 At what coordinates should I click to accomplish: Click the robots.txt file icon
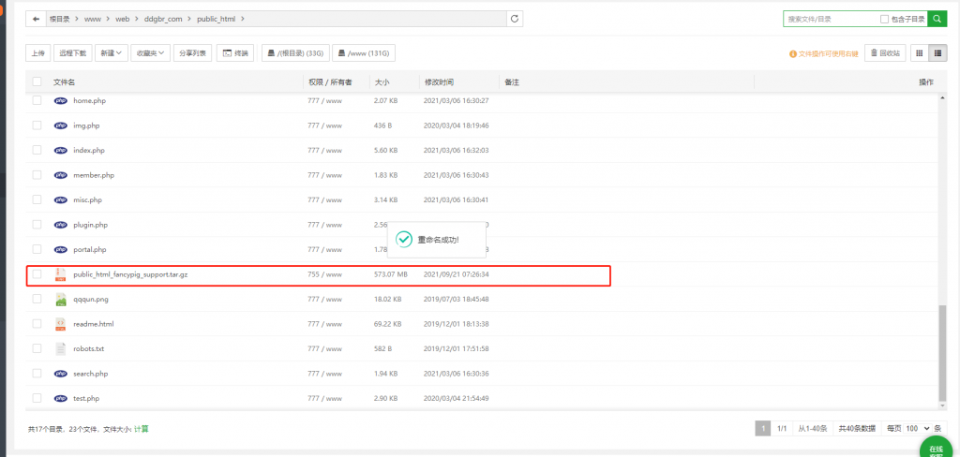click(x=60, y=348)
